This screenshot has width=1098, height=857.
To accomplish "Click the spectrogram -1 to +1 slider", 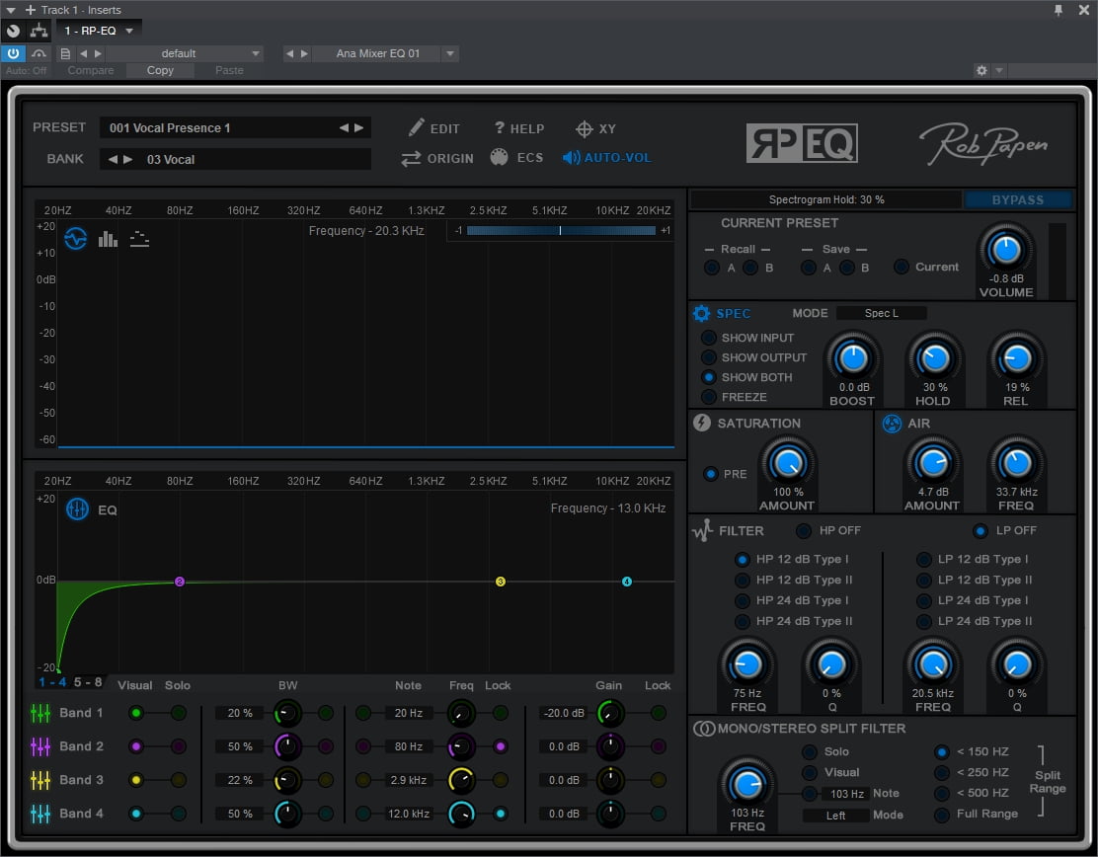I will pos(561,230).
